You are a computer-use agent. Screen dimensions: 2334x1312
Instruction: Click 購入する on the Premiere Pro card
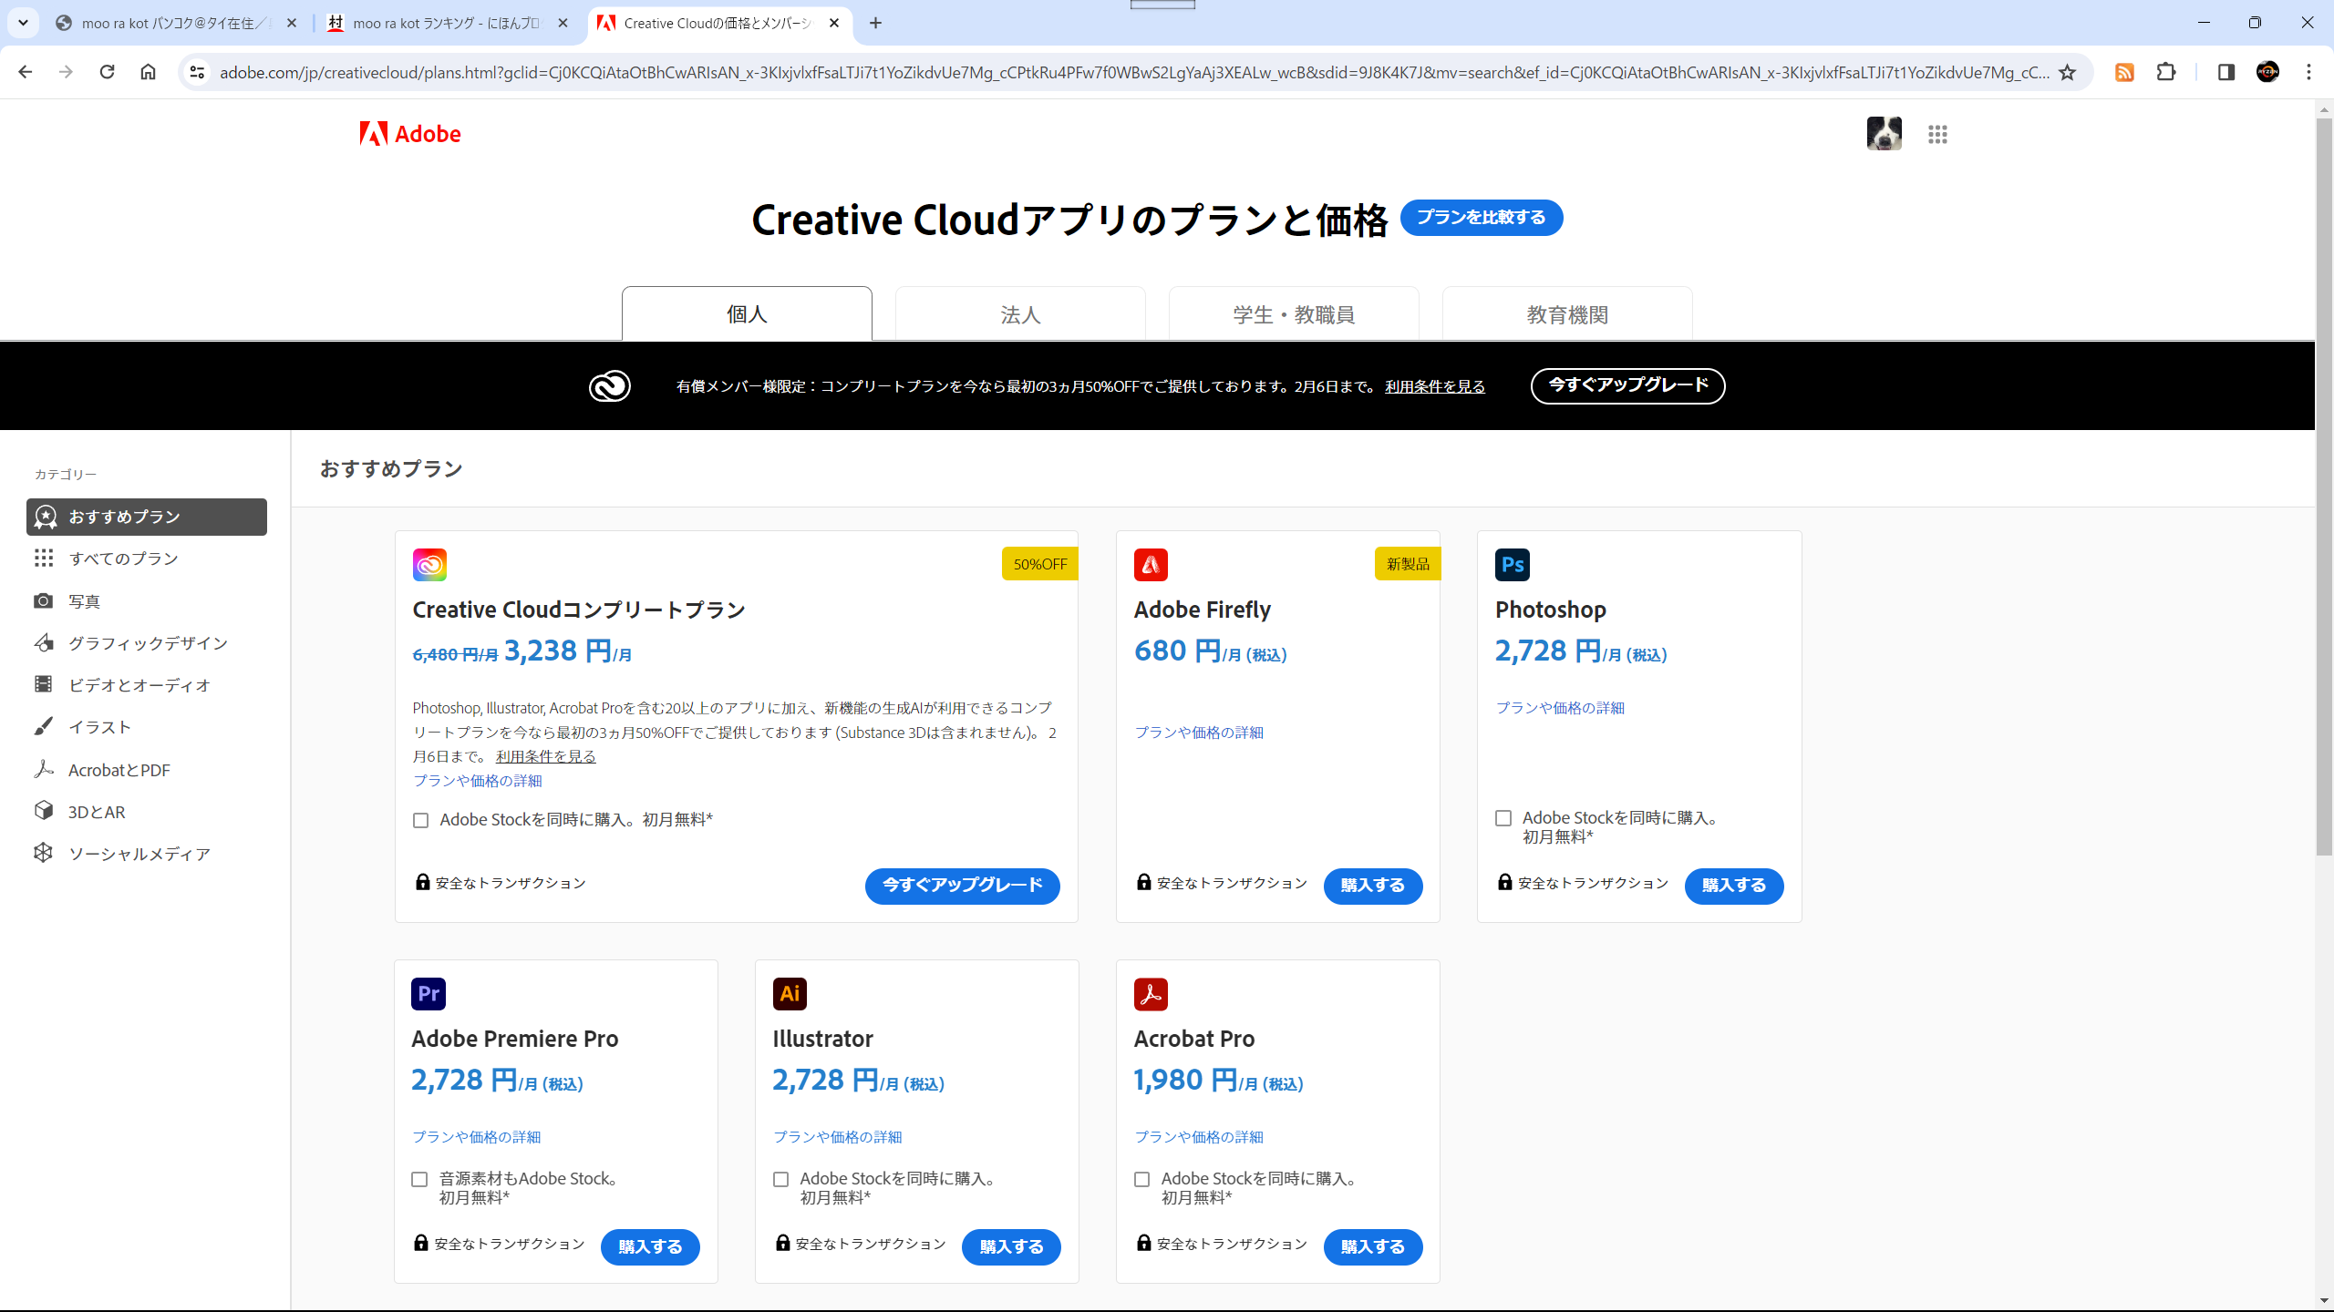tap(650, 1247)
